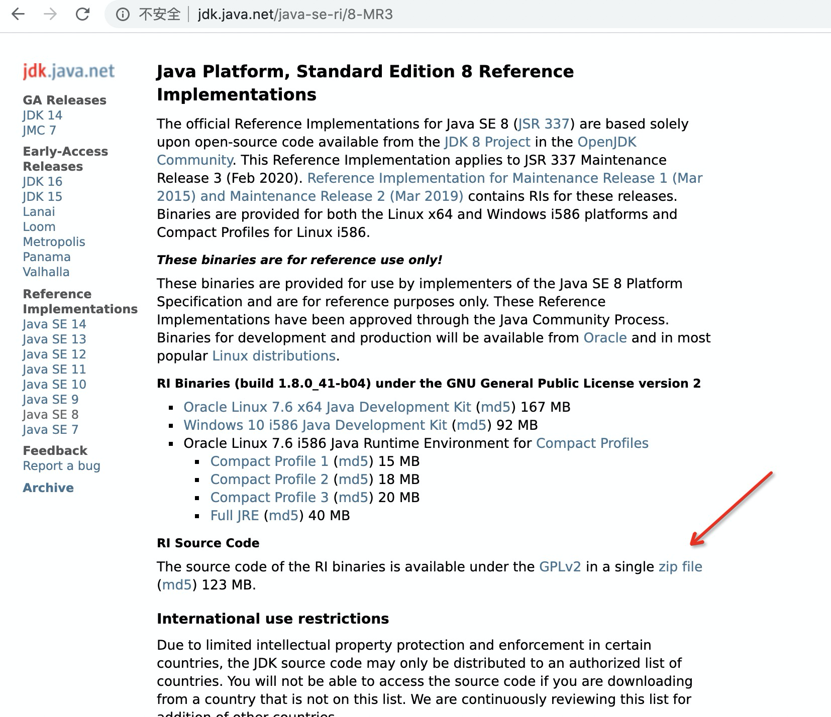Download Oracle Linux 7.6 x64 JDK
The image size is (831, 717).
327,407
